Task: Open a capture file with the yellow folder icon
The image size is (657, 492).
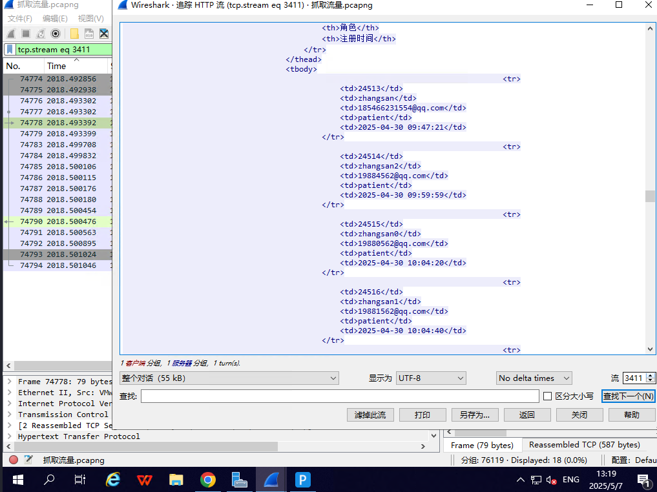Action: 74,34
